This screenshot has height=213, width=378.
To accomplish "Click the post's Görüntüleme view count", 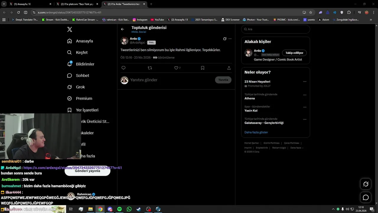I will 164,58.
